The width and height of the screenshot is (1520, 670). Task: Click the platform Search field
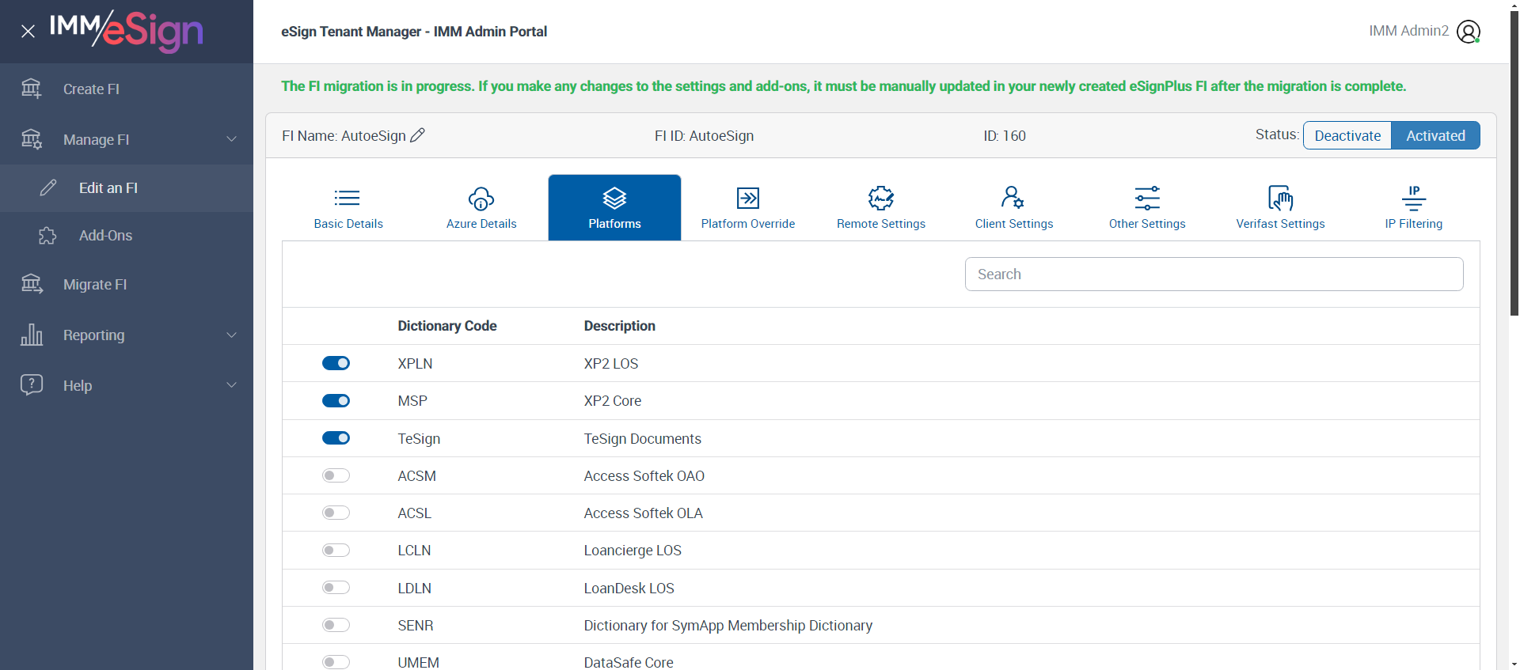click(1214, 274)
